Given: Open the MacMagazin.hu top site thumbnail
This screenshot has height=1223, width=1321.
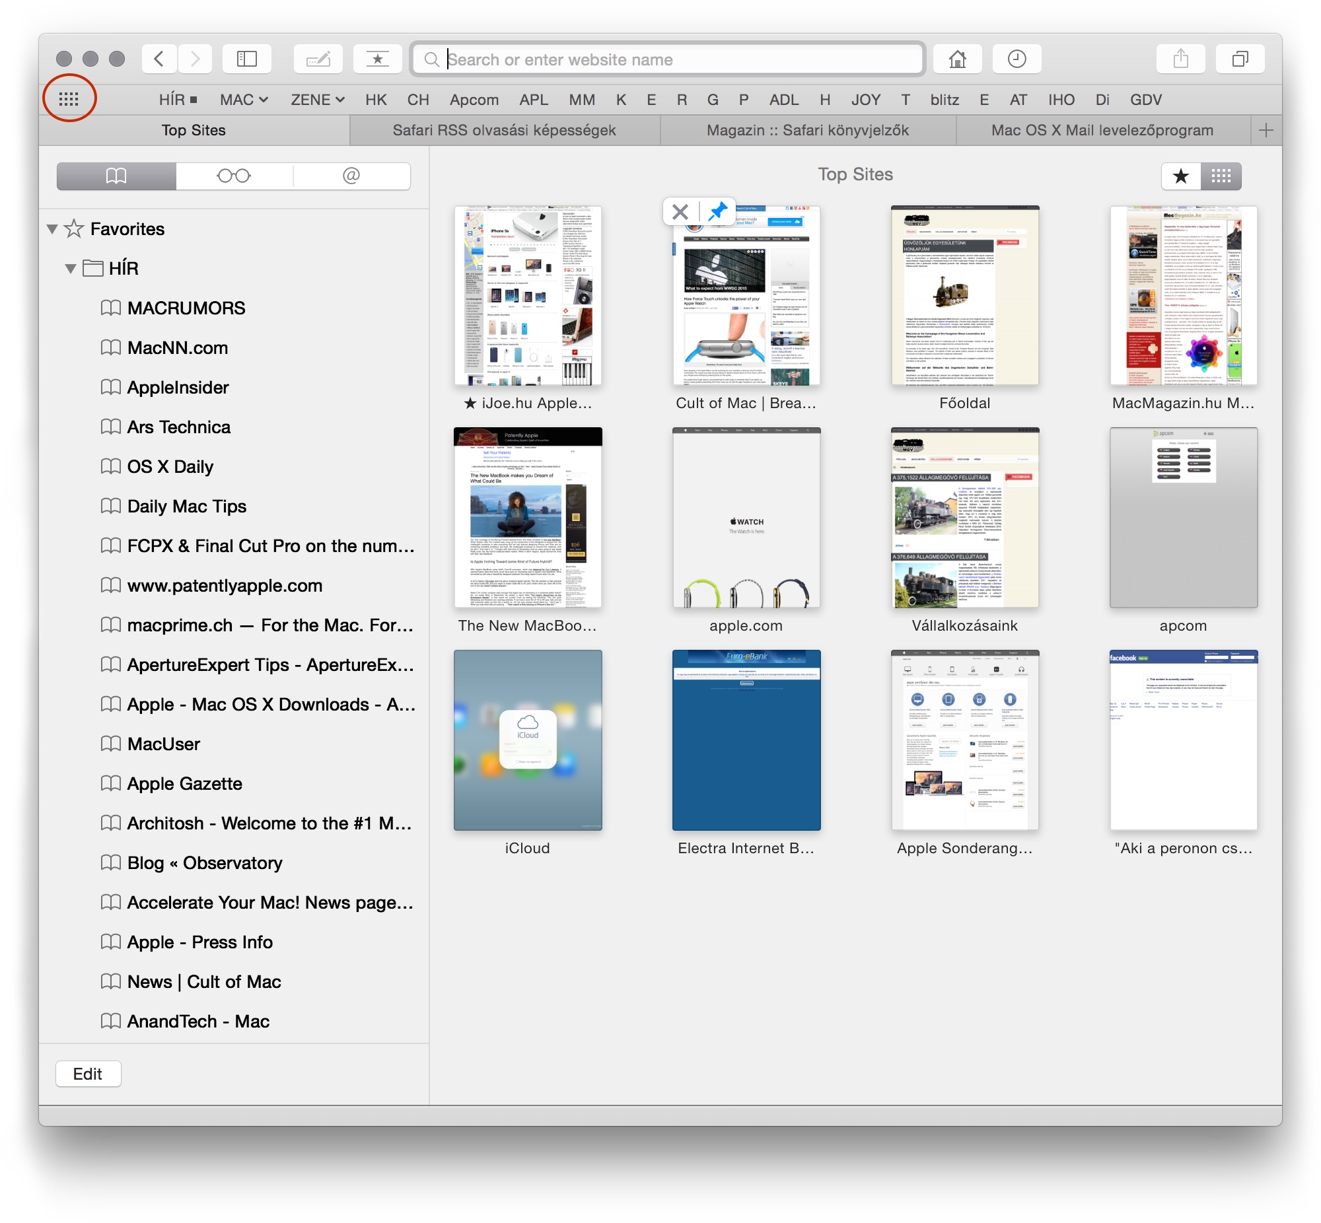Looking at the screenshot, I should coord(1184,296).
